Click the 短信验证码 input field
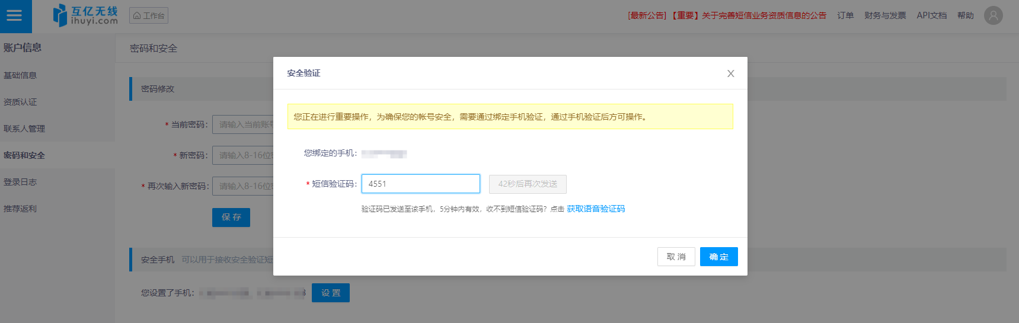This screenshot has height=323, width=1019. pos(420,184)
